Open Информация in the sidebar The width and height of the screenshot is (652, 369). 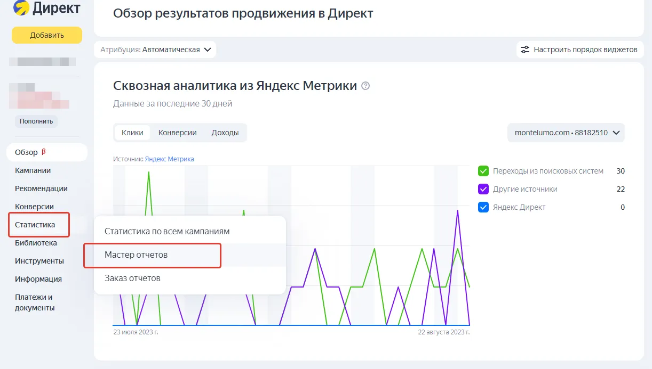38,279
